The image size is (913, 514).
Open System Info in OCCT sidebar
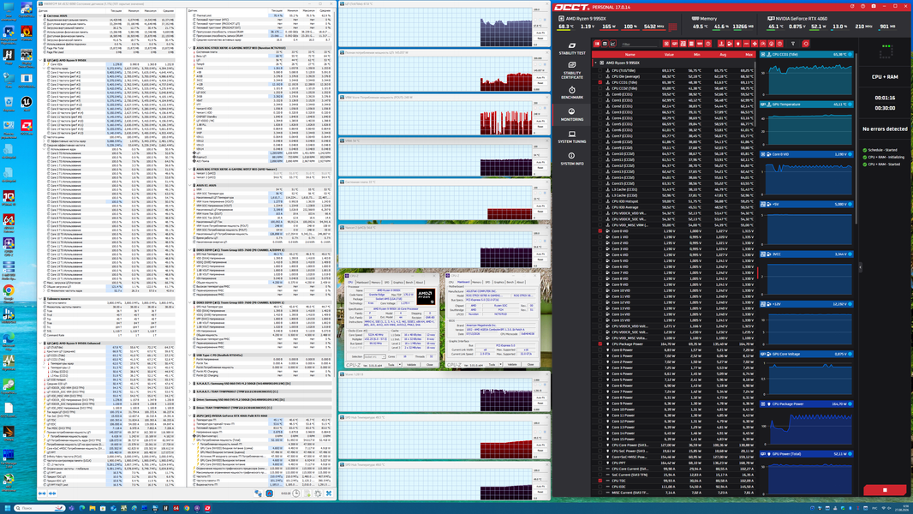coord(572,159)
